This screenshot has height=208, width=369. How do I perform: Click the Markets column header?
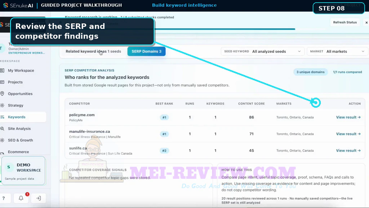pyautogui.click(x=284, y=104)
